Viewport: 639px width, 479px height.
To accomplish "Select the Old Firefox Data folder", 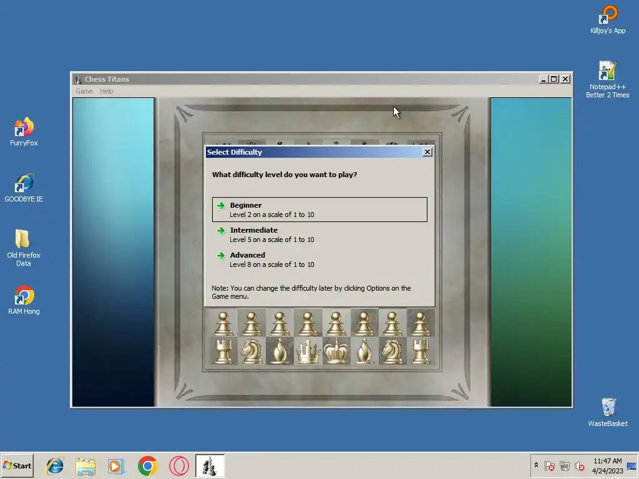I will tap(24, 248).
